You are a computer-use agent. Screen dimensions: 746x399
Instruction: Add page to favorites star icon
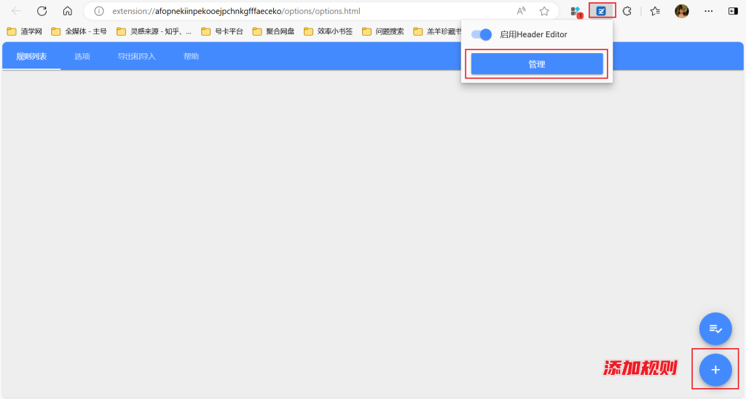[544, 11]
